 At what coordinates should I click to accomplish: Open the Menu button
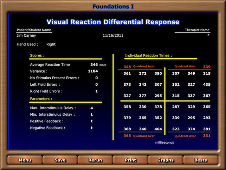pos(25,160)
